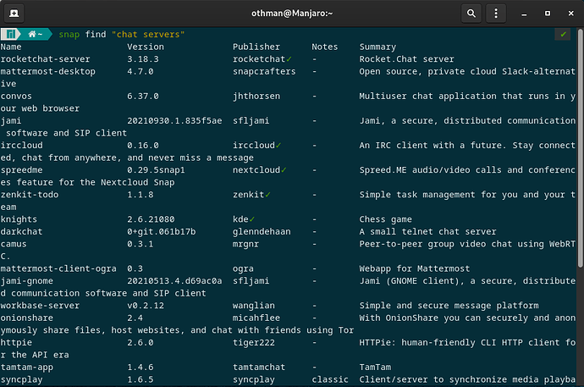This screenshot has height=387, width=584.
Task: Click the snapcrafters publisher entry
Action: 264,71
